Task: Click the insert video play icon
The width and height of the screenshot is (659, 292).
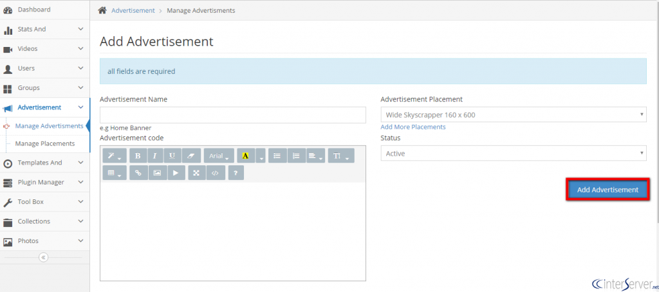Action: [176, 172]
